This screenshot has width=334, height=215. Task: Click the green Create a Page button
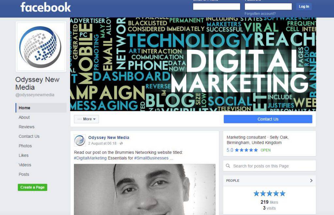coord(32,187)
